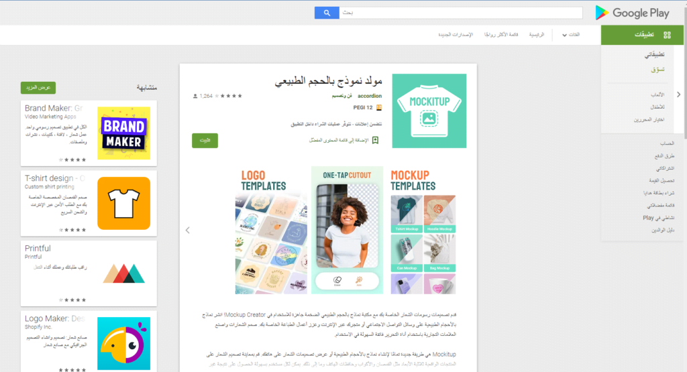Click the green See More button
Screen dimensions: 687x372
38,88
